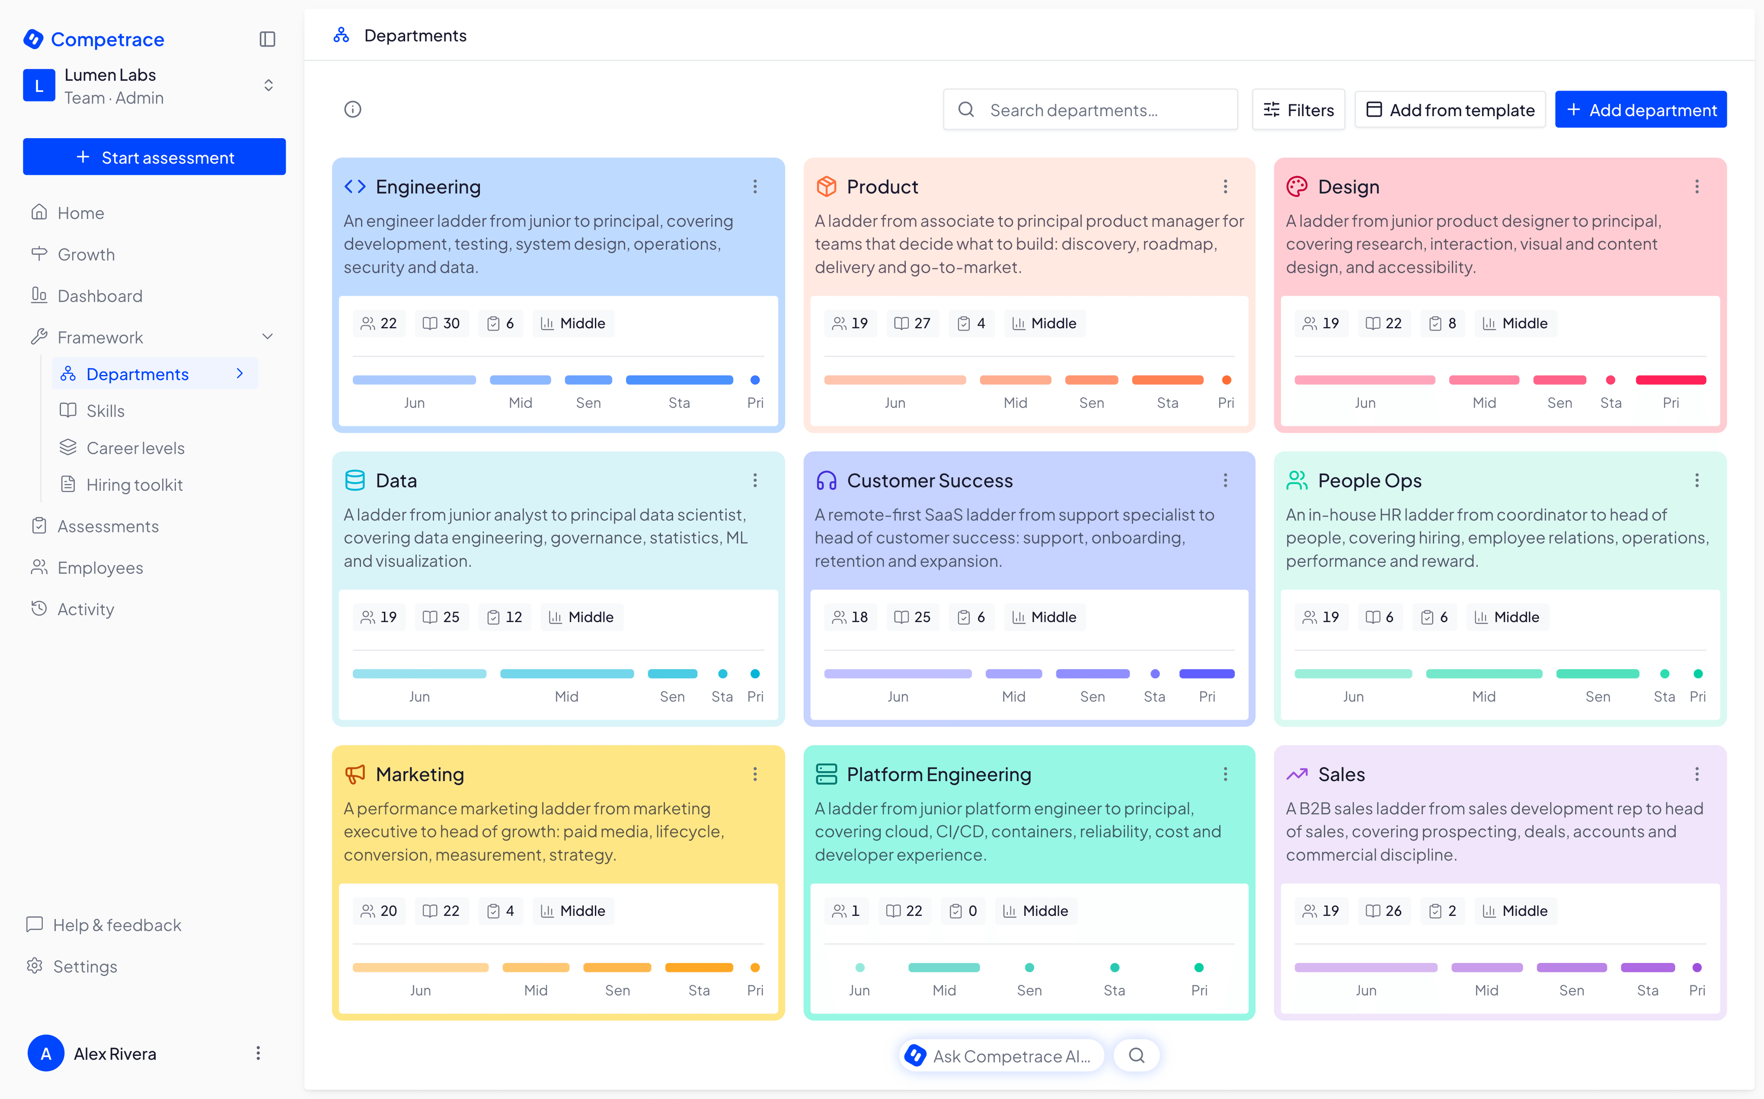1764x1099 pixels.
Task: Open the info icon above department cards
Action: [x=353, y=109]
